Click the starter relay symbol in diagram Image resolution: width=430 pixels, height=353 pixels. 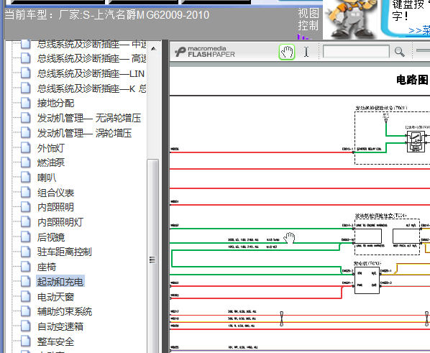[x=416, y=142]
